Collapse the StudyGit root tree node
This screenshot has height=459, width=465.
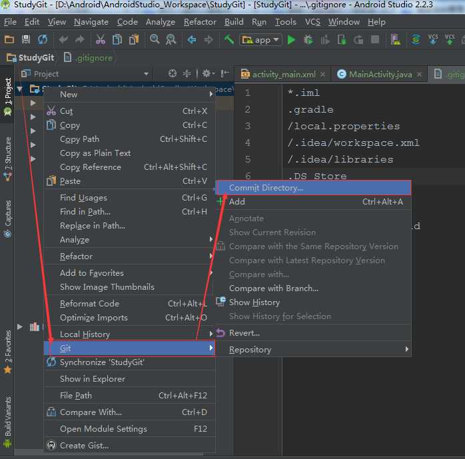[19, 89]
